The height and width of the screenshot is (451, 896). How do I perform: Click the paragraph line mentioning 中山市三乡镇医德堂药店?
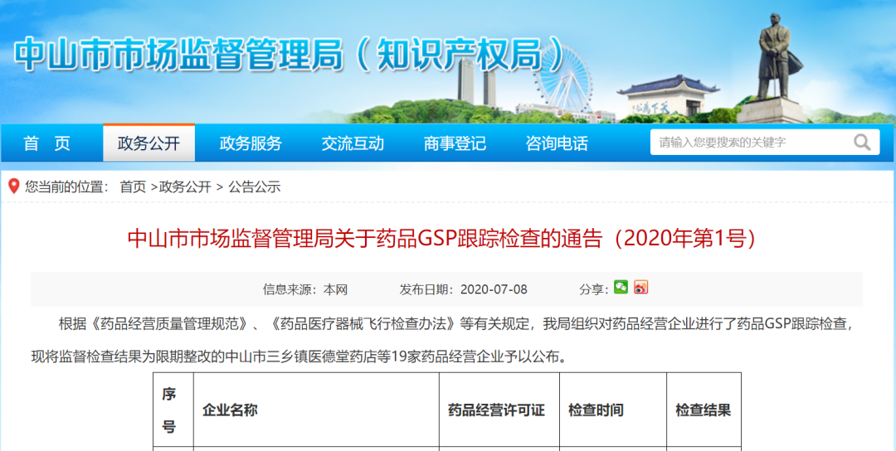[300, 356]
